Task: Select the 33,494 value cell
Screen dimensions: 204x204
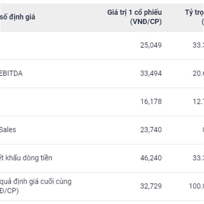Action: click(151, 73)
